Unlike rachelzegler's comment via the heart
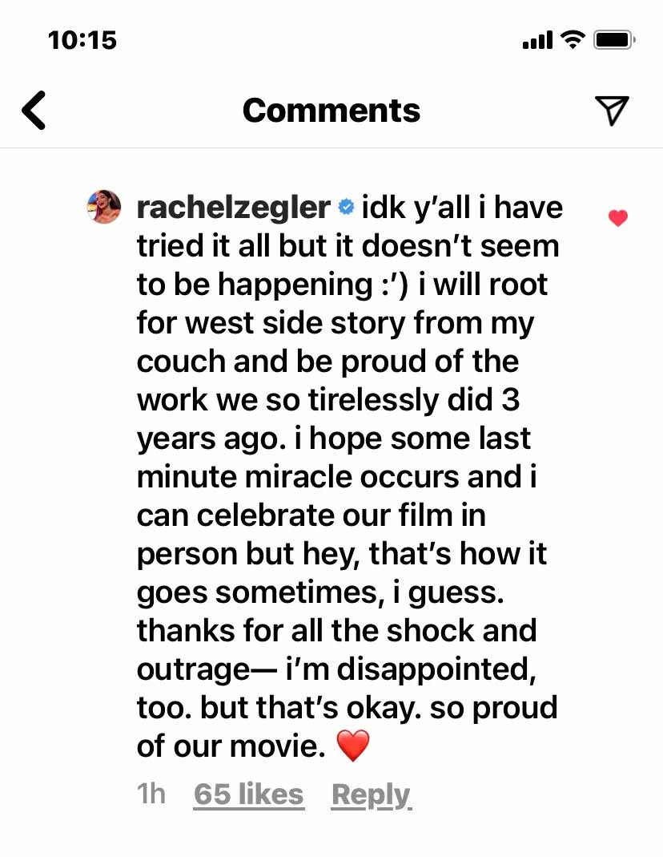The image size is (663, 857). [617, 217]
